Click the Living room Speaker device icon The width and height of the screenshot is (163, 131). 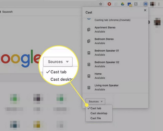point(89,88)
